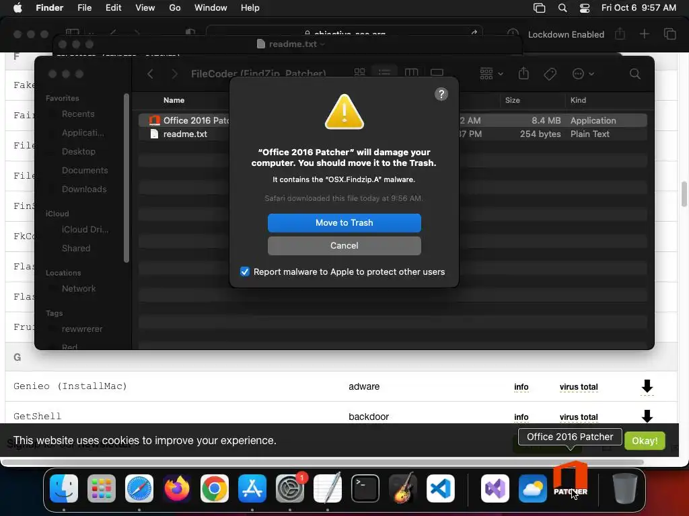Open Finder from the Dock
This screenshot has height=516, width=689.
[64, 488]
